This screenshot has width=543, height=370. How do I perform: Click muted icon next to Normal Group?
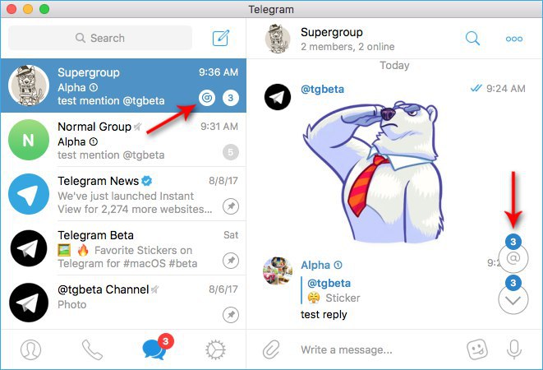coord(138,127)
